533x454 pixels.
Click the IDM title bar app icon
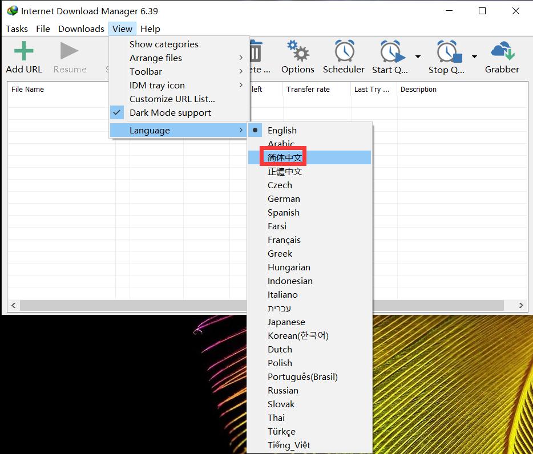[12, 11]
